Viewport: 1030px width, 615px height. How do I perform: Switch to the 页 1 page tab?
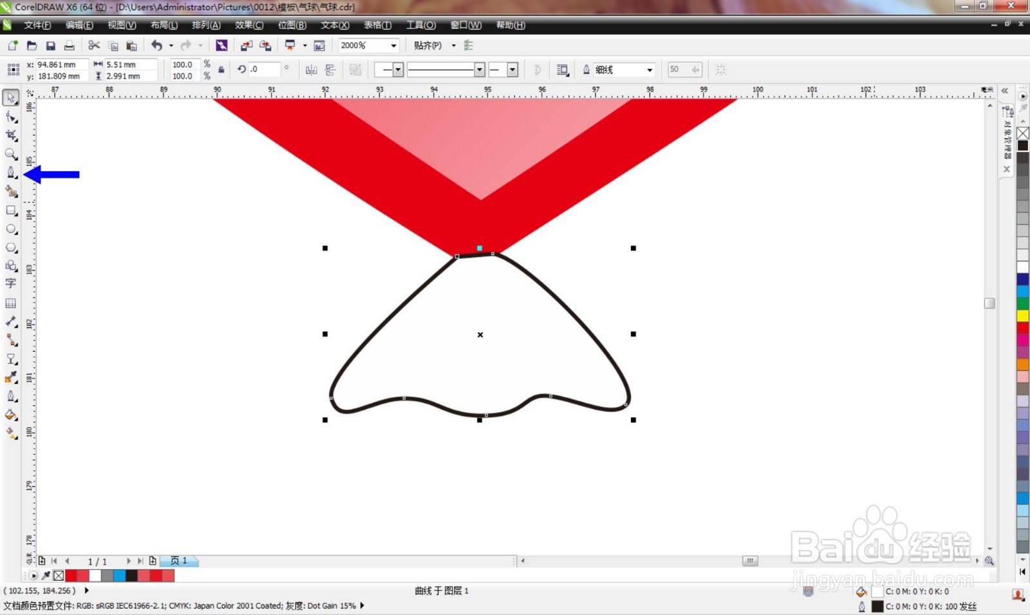(x=179, y=561)
